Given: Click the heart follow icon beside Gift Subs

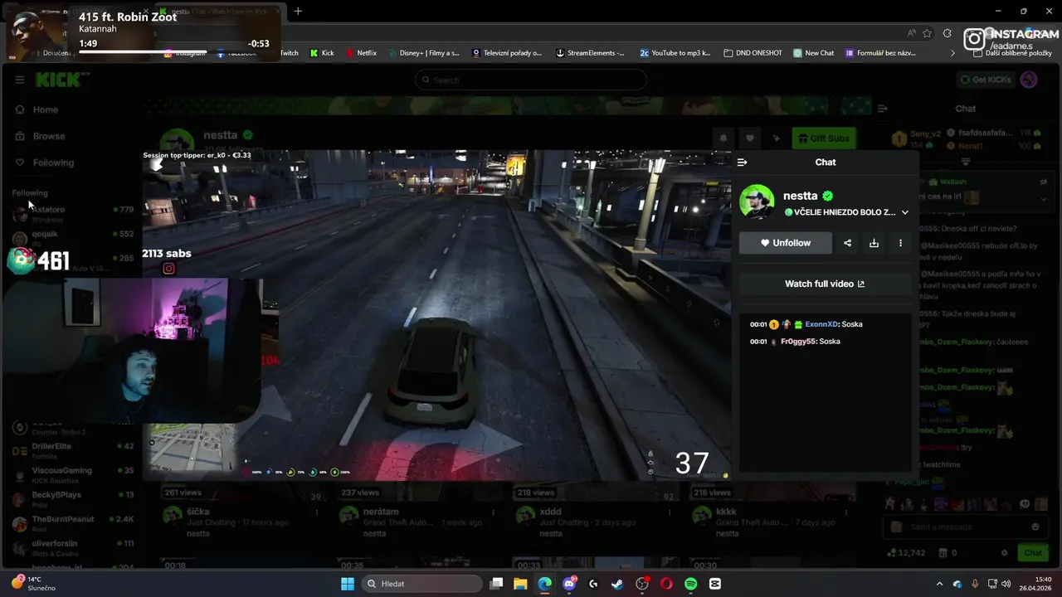Looking at the screenshot, I should (749, 138).
